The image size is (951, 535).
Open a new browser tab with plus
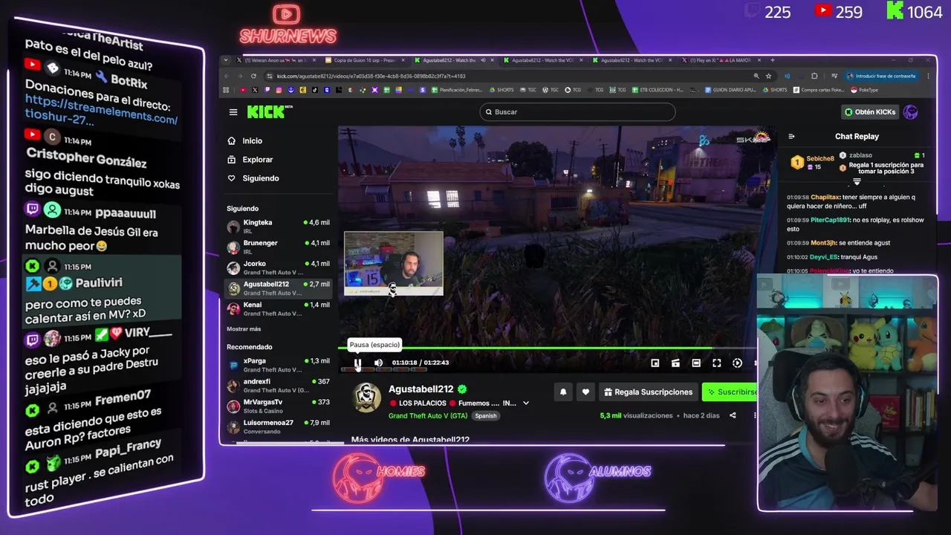(x=773, y=60)
